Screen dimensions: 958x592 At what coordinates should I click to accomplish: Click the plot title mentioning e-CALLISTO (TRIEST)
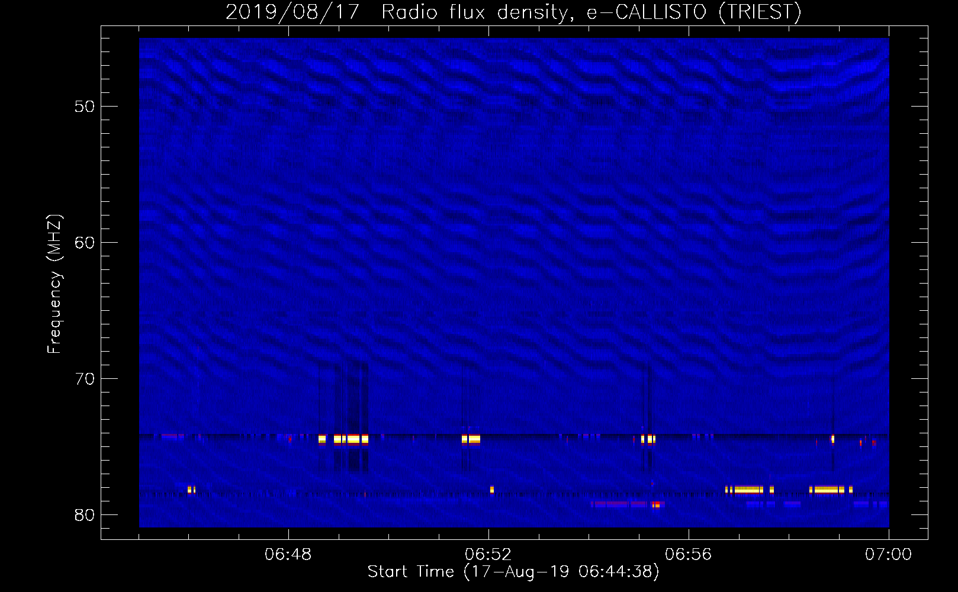point(513,12)
